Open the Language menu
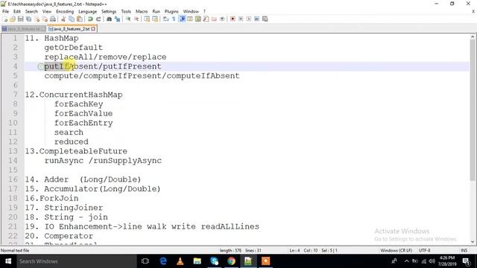This screenshot has height=268, width=477. point(88,11)
